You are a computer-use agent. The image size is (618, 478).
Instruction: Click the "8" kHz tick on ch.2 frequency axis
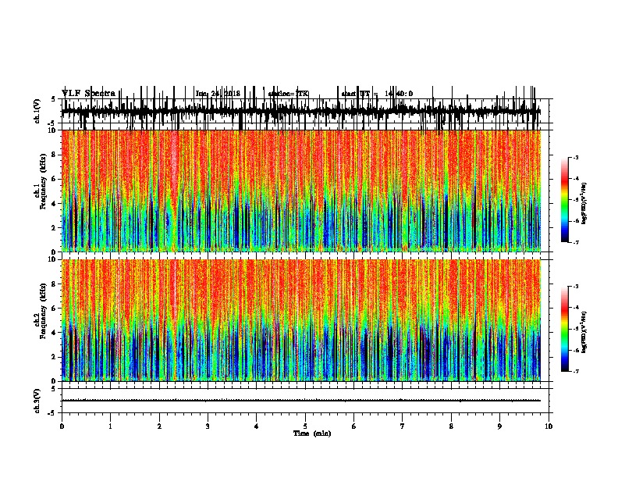pyautogui.click(x=55, y=284)
